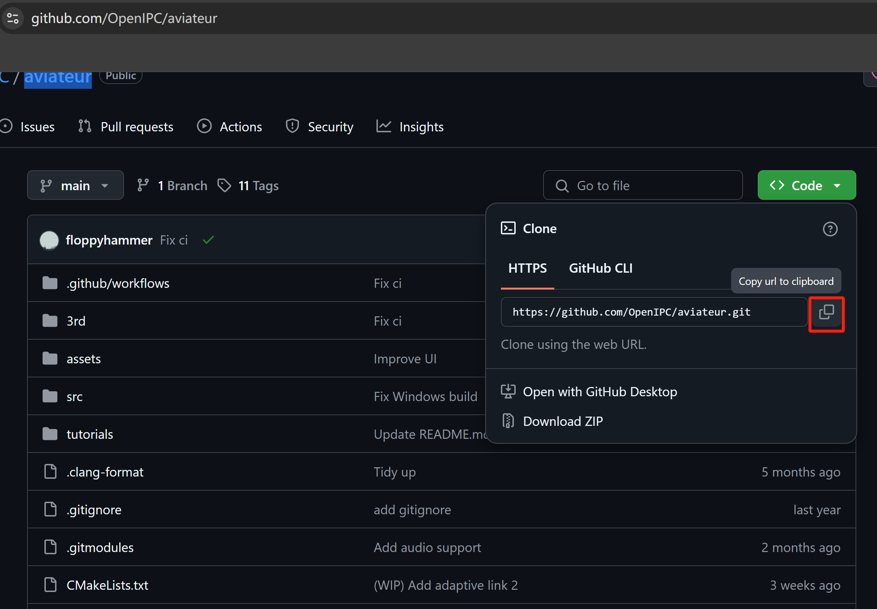Toggle the green Code dropdown button
Viewport: 877px width, 609px height.
(x=806, y=185)
